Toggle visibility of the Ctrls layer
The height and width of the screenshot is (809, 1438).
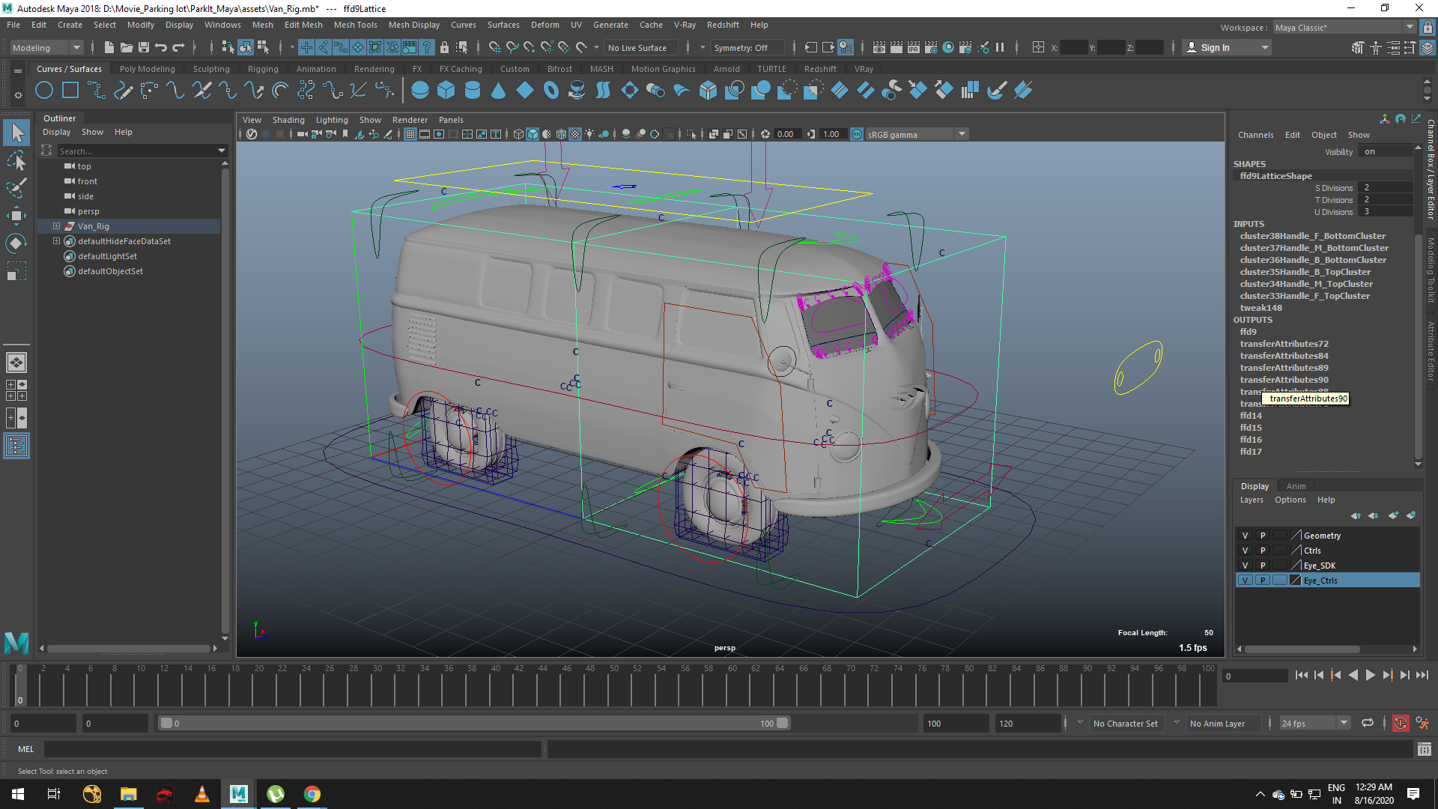pos(1246,551)
